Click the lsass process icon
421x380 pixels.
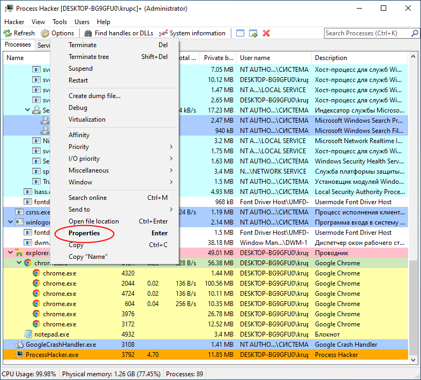28,192
